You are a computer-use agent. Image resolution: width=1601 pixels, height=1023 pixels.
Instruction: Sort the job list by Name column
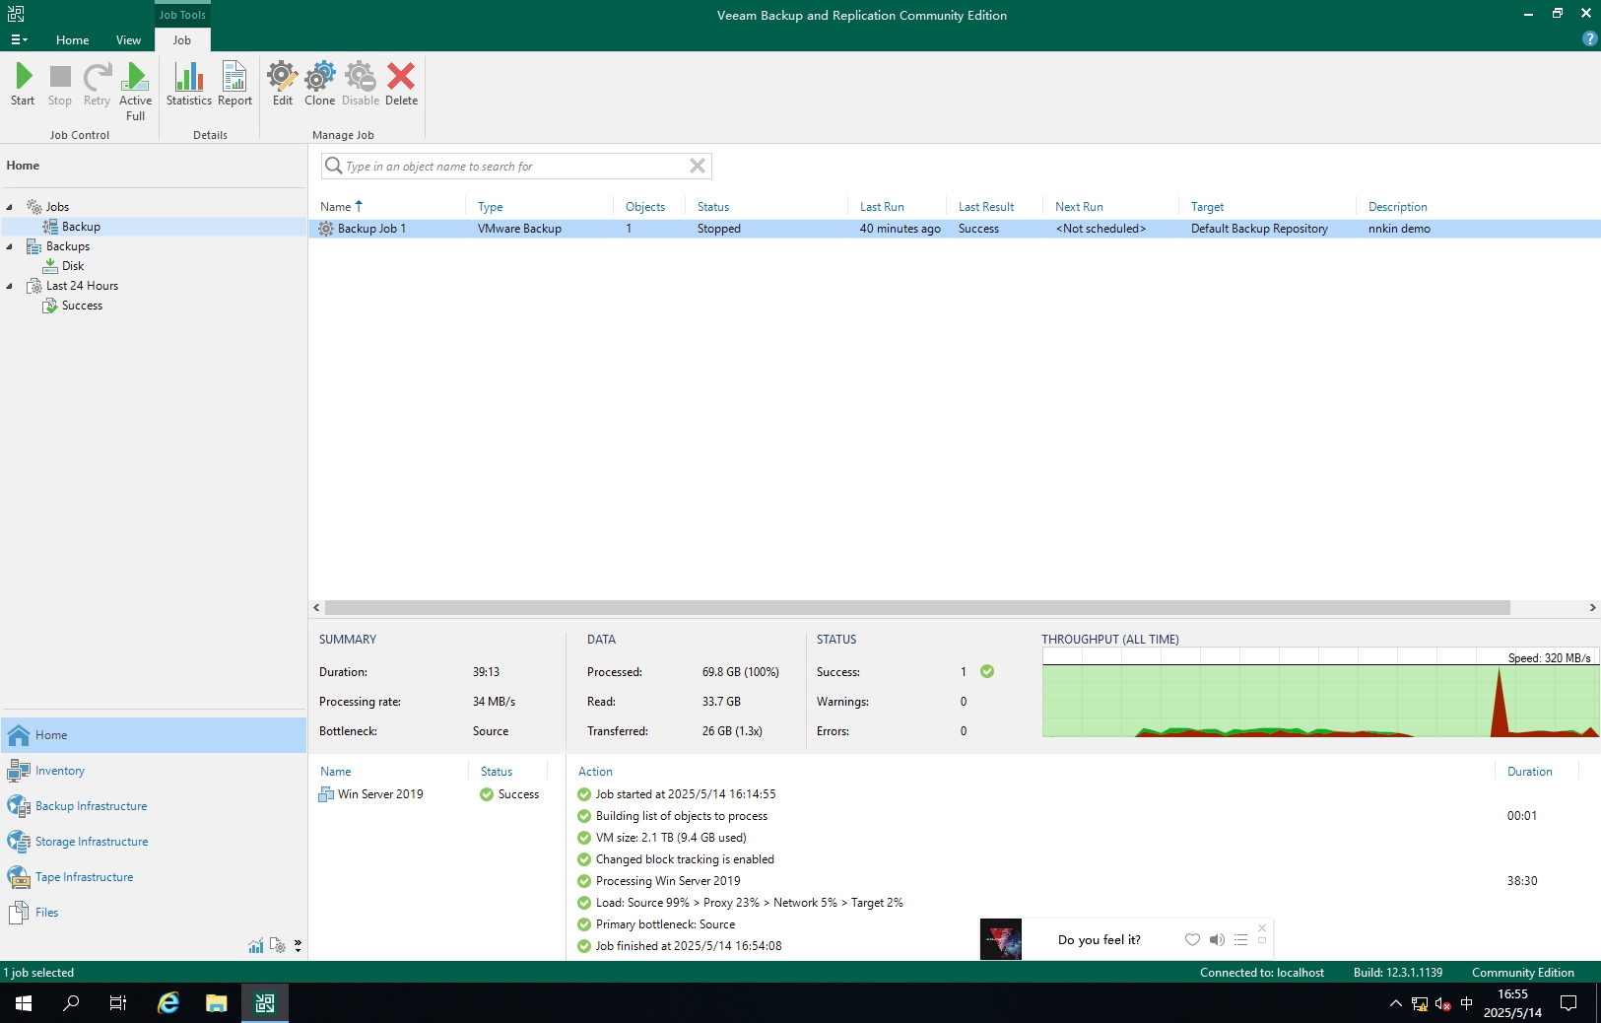(x=336, y=207)
